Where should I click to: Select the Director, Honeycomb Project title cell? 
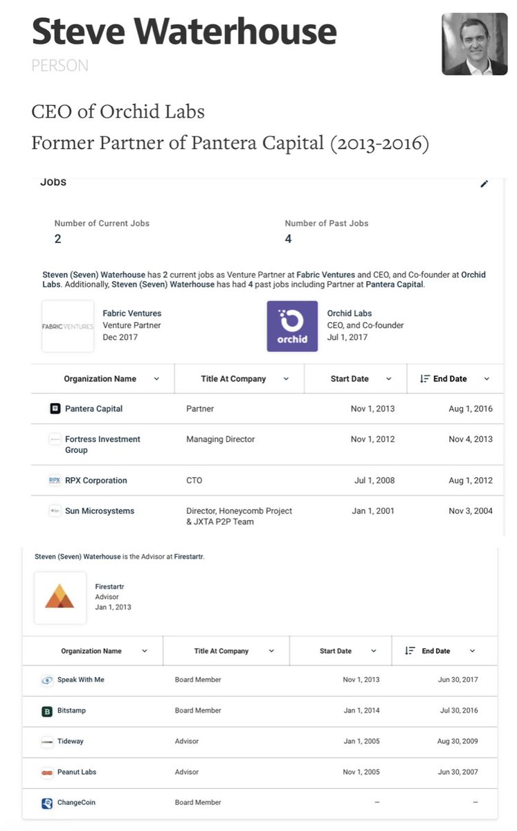pos(239,516)
